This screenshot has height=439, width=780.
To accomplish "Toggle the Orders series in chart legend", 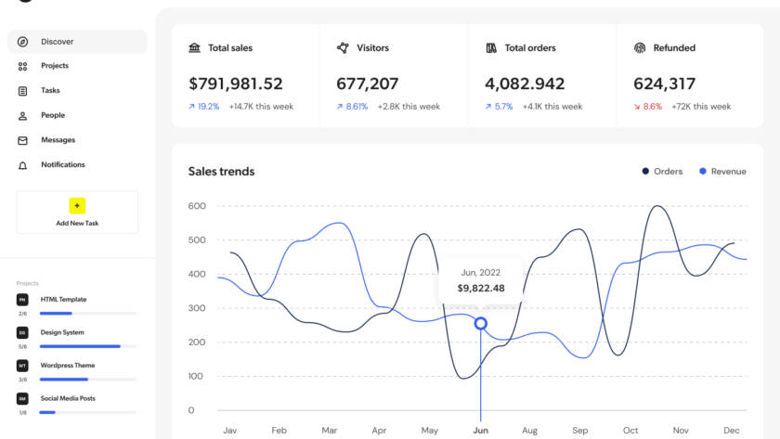I will [x=662, y=172].
